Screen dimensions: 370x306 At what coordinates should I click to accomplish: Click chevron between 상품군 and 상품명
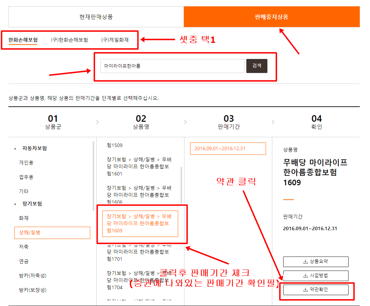97,122
